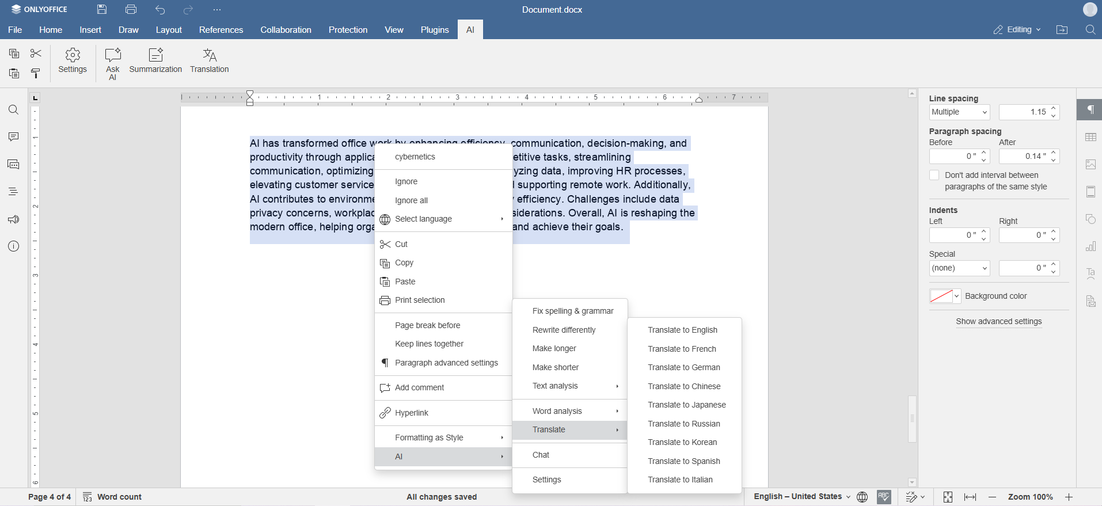Click the Redo arrow icon
The height and width of the screenshot is (506, 1102).
click(x=188, y=9)
